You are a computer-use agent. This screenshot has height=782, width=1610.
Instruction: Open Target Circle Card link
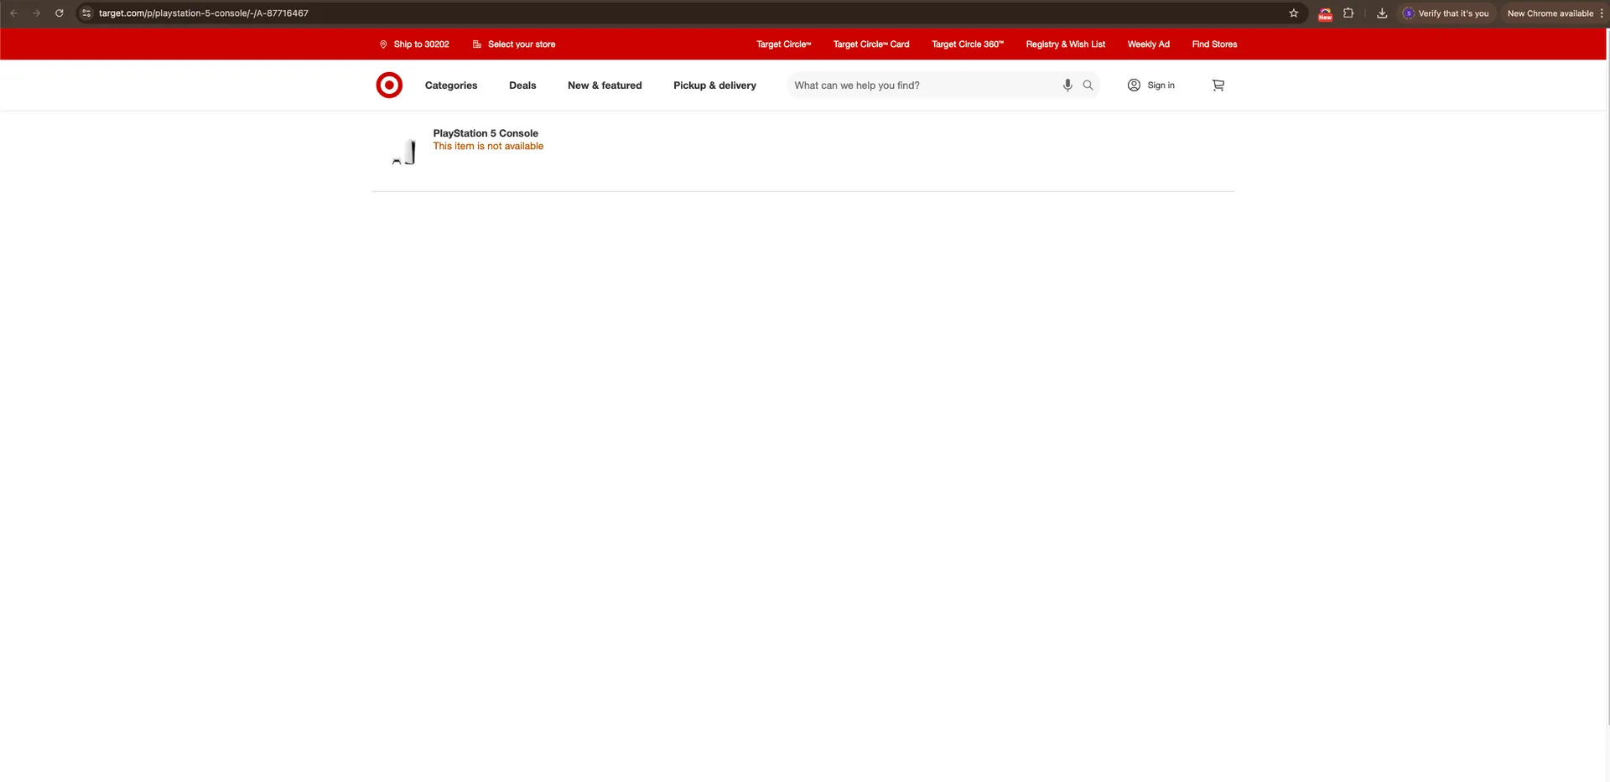[x=871, y=44]
